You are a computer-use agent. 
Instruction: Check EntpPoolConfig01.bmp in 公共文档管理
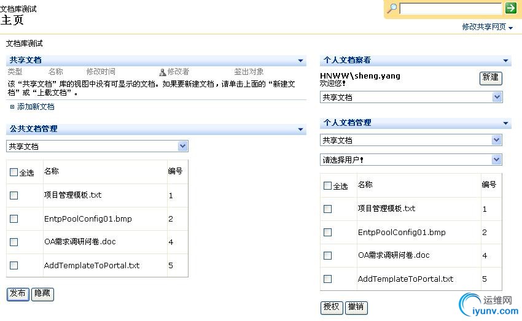[14, 219]
